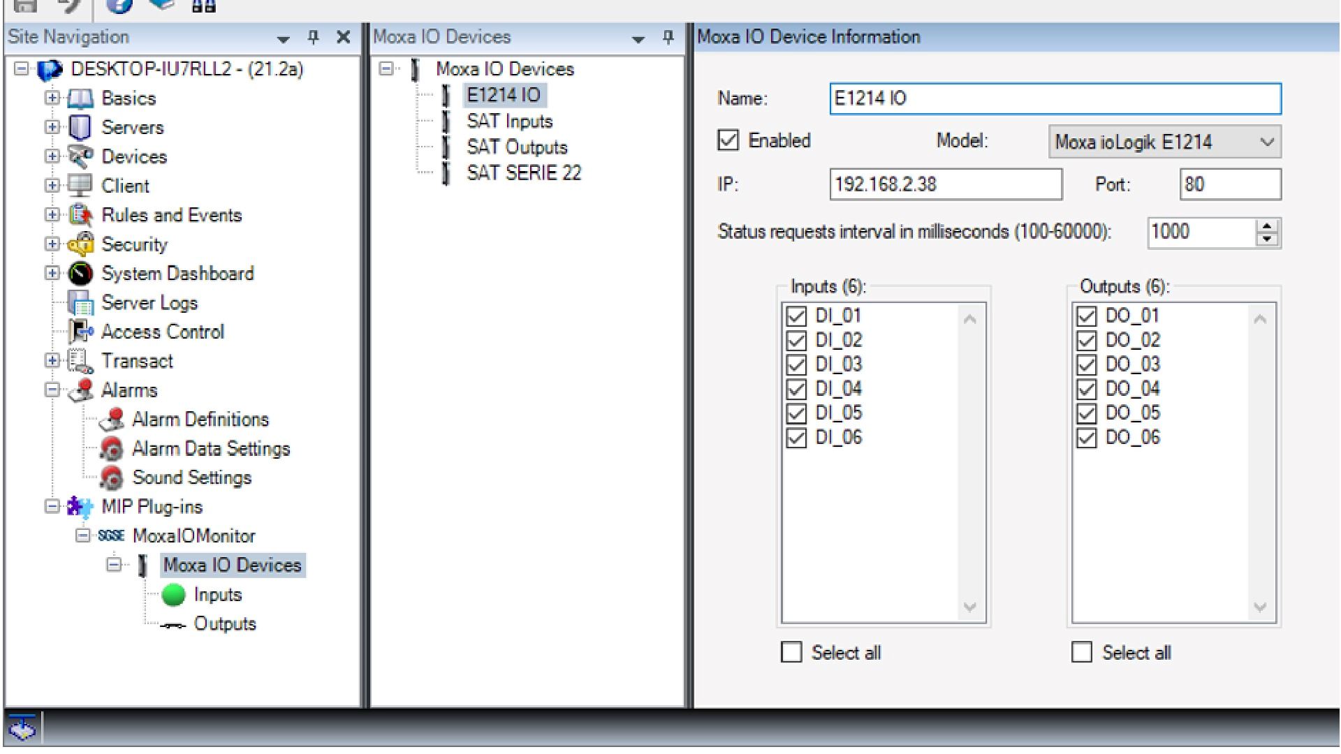Click the Client monitor icon

pyautogui.click(x=80, y=186)
